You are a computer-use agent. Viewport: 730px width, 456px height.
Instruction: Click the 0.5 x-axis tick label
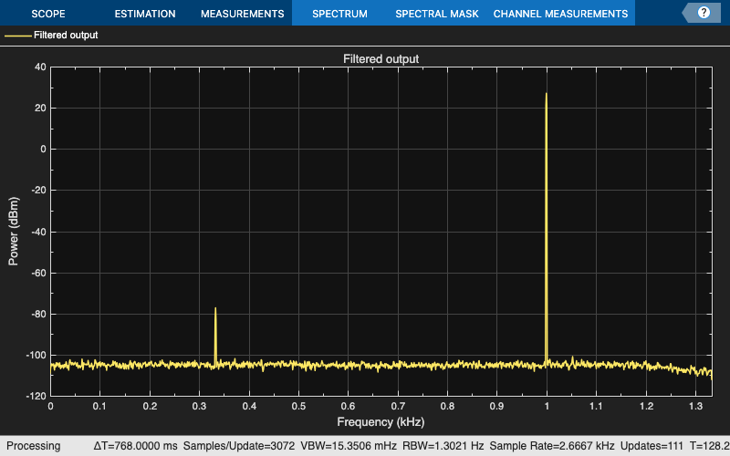pyautogui.click(x=299, y=406)
